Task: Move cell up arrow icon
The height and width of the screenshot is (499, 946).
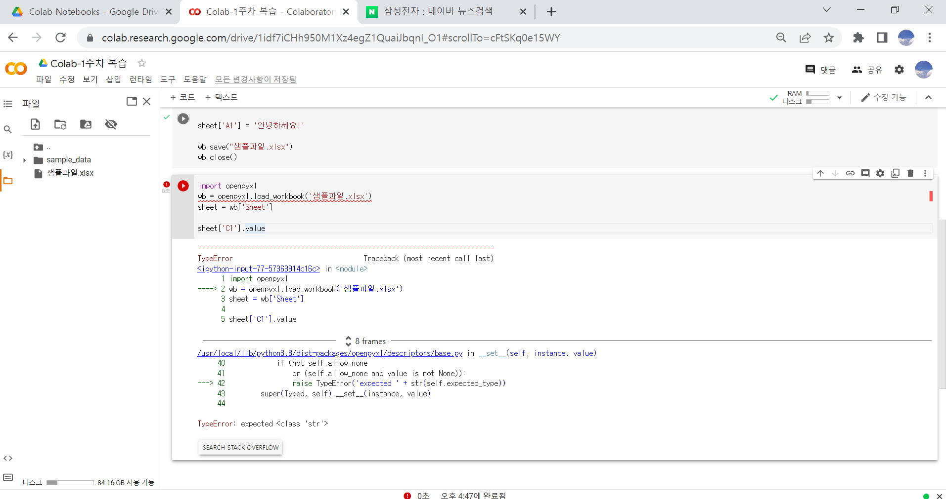Action: tap(820, 173)
